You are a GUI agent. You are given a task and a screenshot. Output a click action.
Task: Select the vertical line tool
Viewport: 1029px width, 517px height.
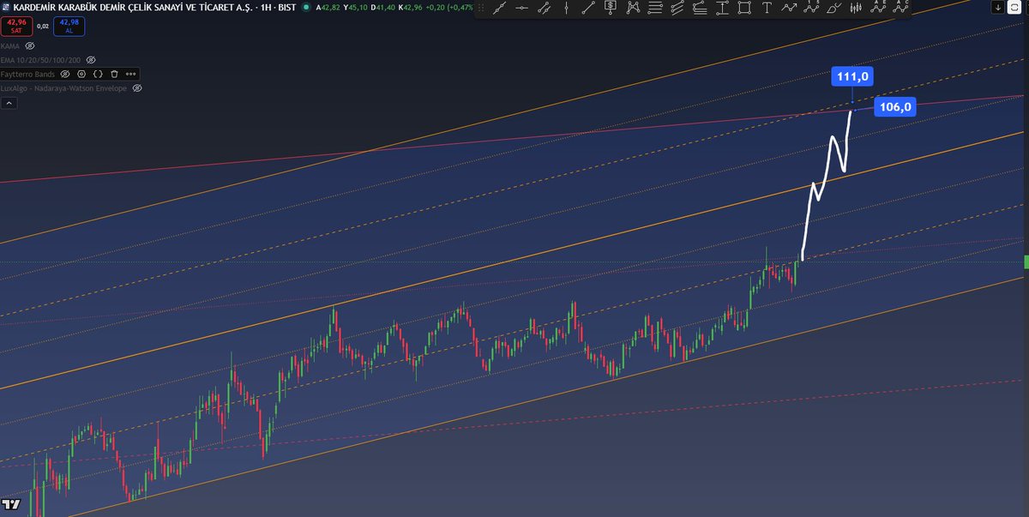pos(566,7)
